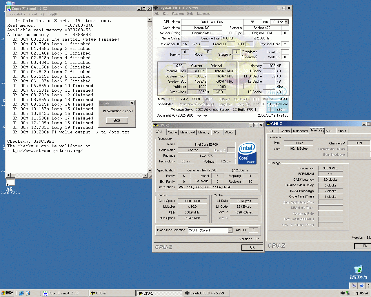Open CrystalCPUID Language menu
371x297 pixels.
coord(203,14)
